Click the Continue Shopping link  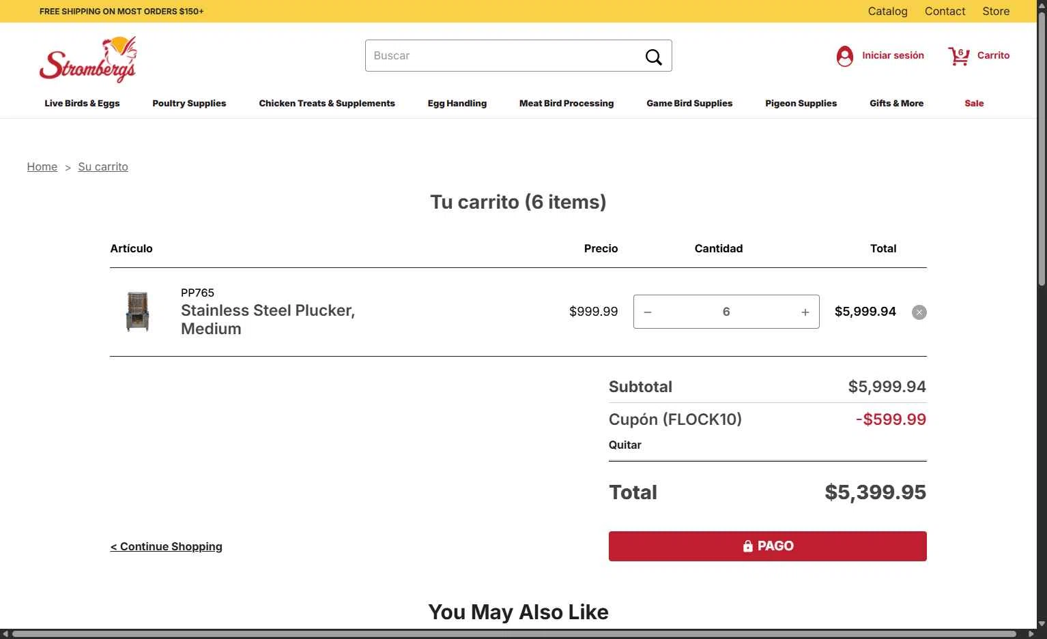167,547
